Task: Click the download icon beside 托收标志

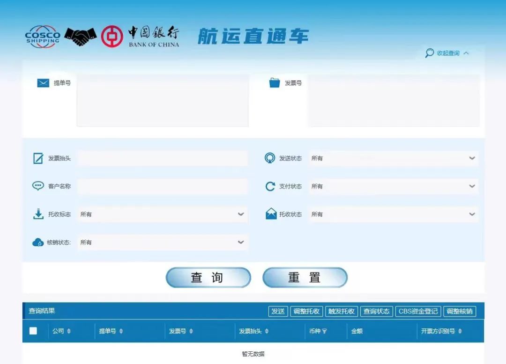Action: [38, 214]
